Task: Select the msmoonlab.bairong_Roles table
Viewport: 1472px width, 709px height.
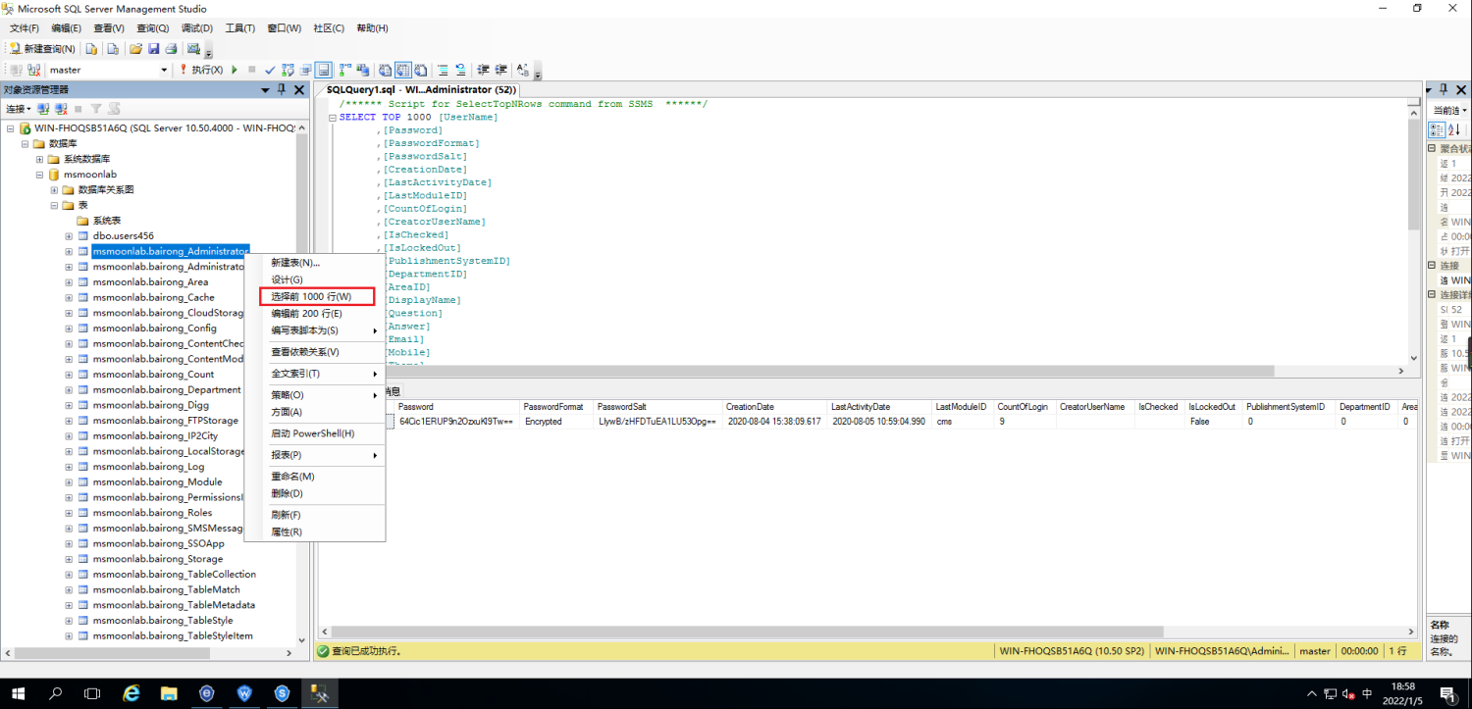Action: [152, 513]
